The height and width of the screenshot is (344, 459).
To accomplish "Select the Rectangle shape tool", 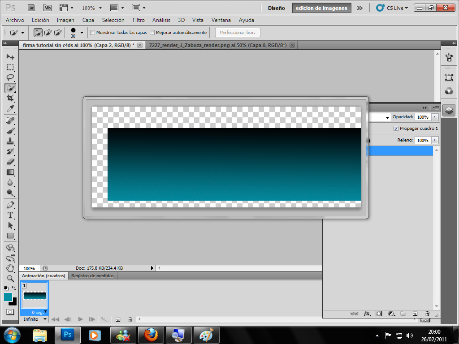I will pyautogui.click(x=10, y=236).
